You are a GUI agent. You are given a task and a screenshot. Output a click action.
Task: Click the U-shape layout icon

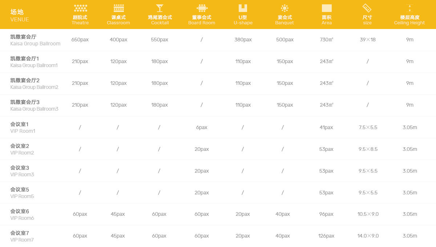pos(243,8)
